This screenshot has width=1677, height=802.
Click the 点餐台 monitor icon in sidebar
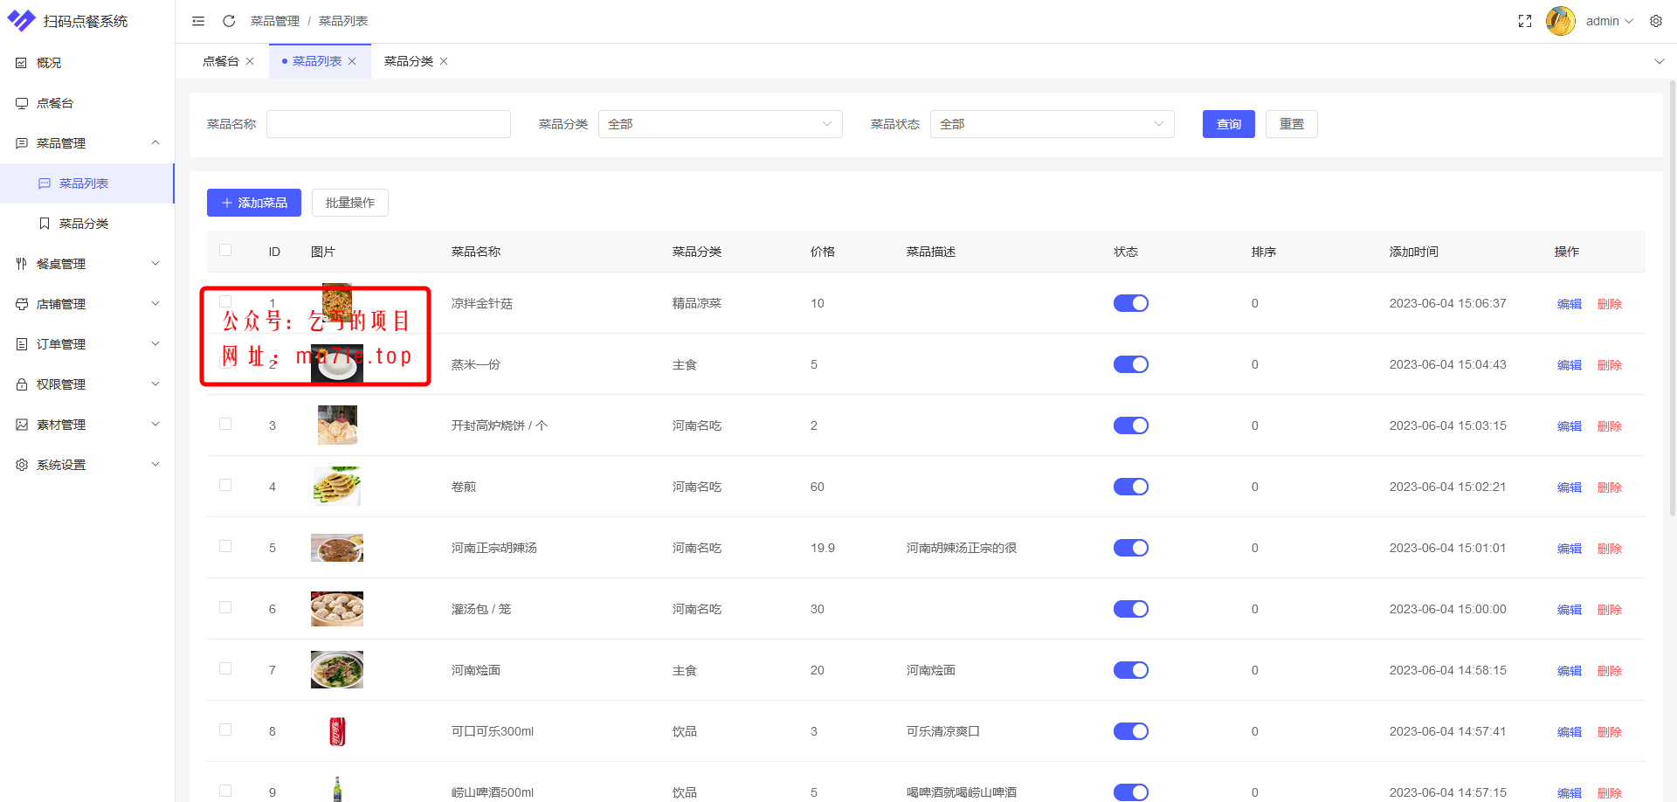pos(22,103)
